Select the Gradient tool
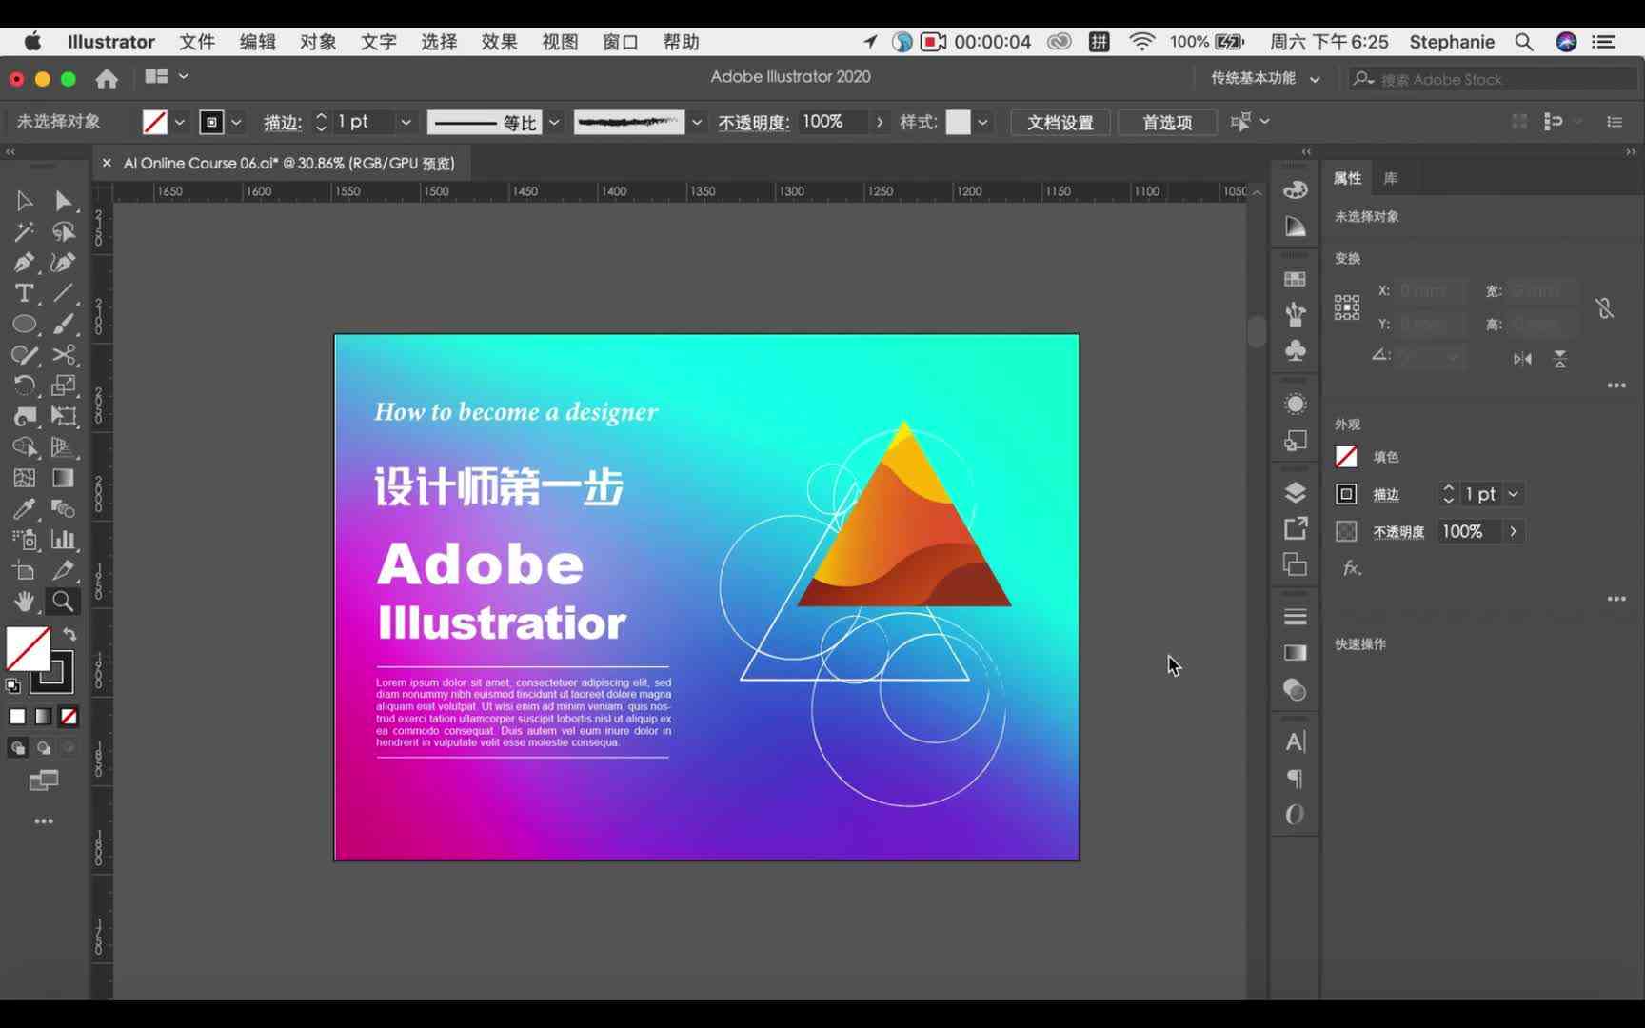Viewport: 1645px width, 1028px height. [63, 478]
